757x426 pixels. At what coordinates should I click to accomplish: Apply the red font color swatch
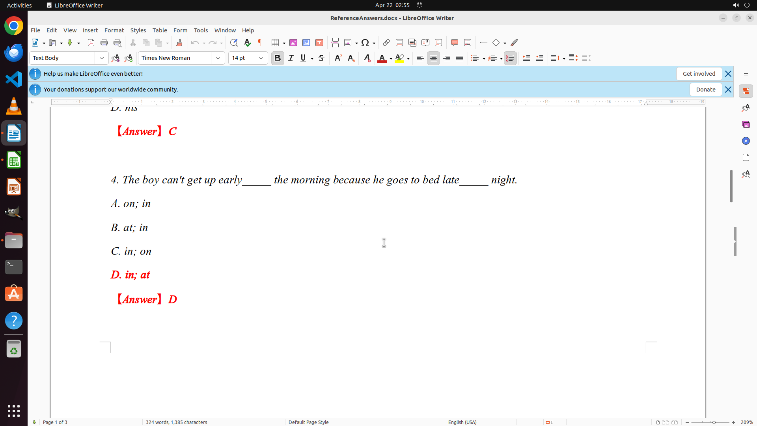(x=382, y=58)
